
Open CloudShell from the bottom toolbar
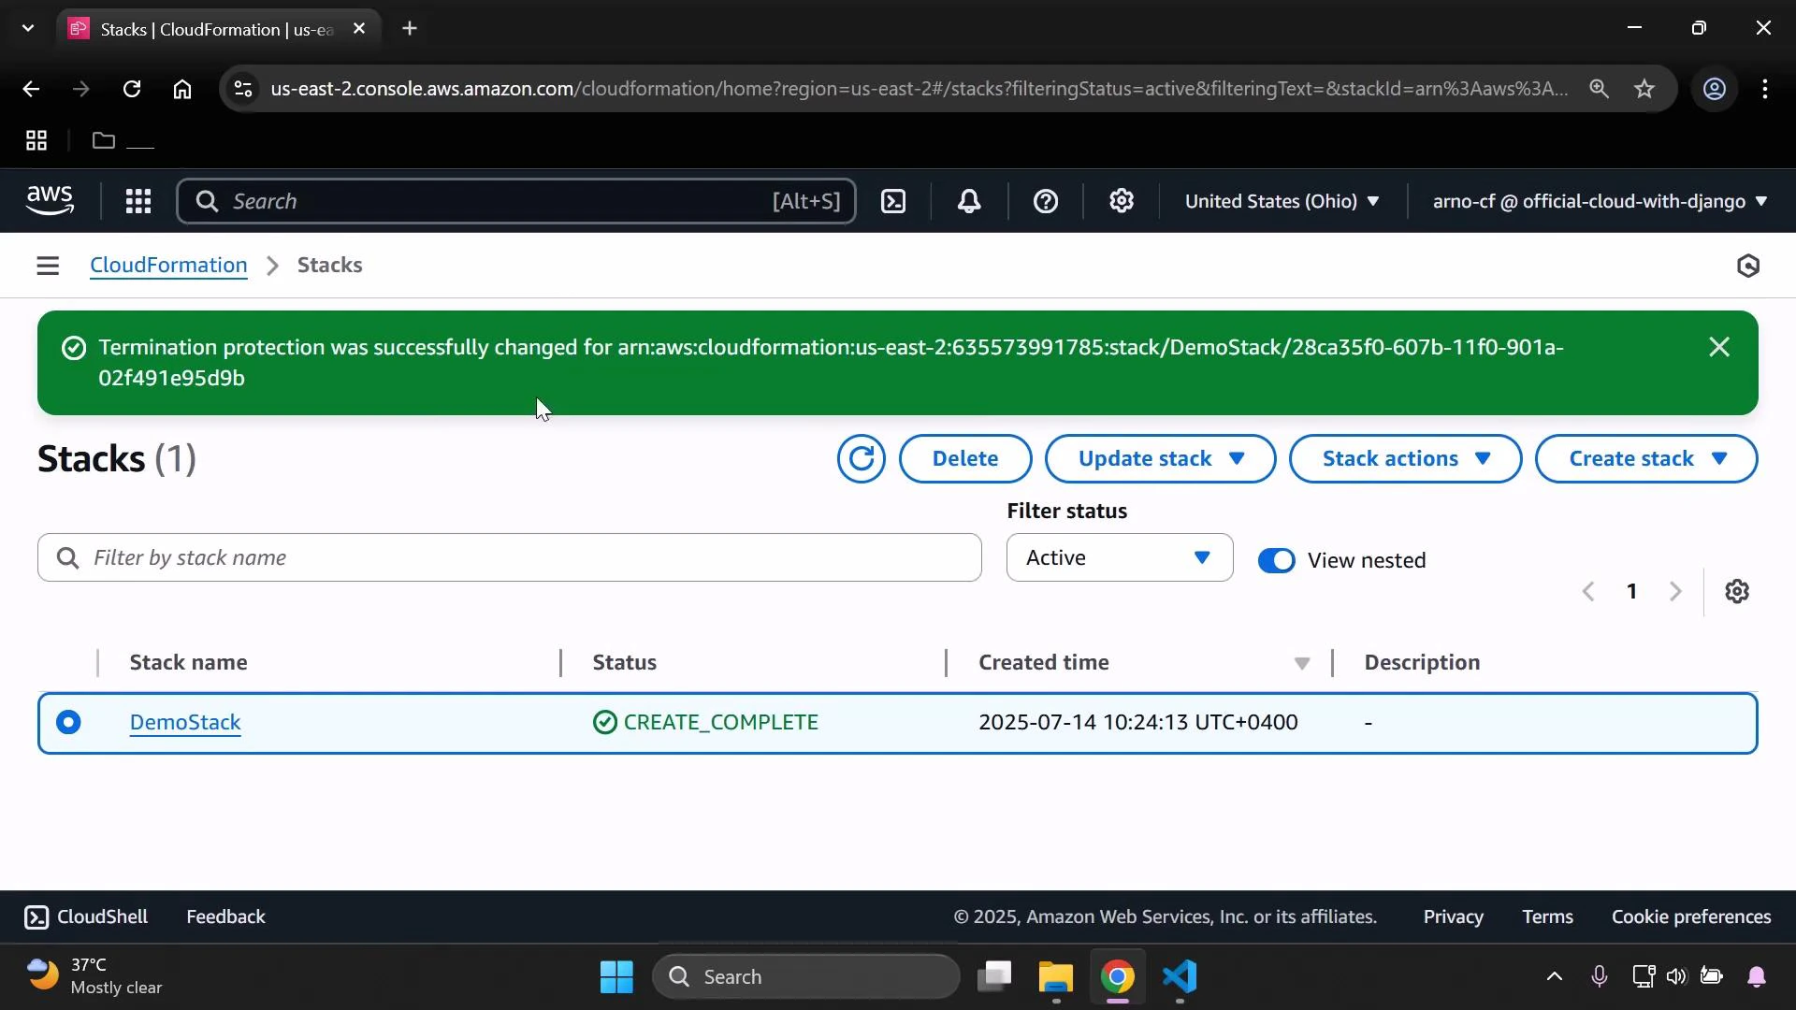pyautogui.click(x=85, y=916)
